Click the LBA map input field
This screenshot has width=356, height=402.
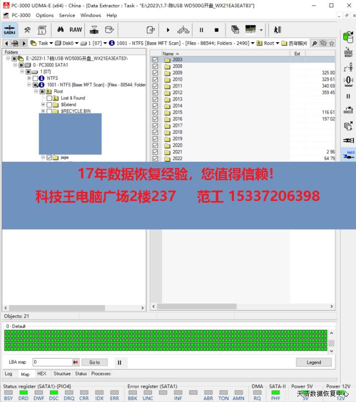[53, 362]
